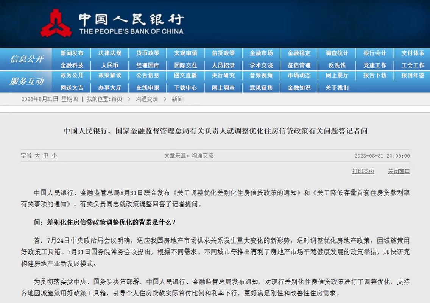This screenshot has width=430, height=303.
Task: Open 在线申报 link
Action: coord(148,87)
